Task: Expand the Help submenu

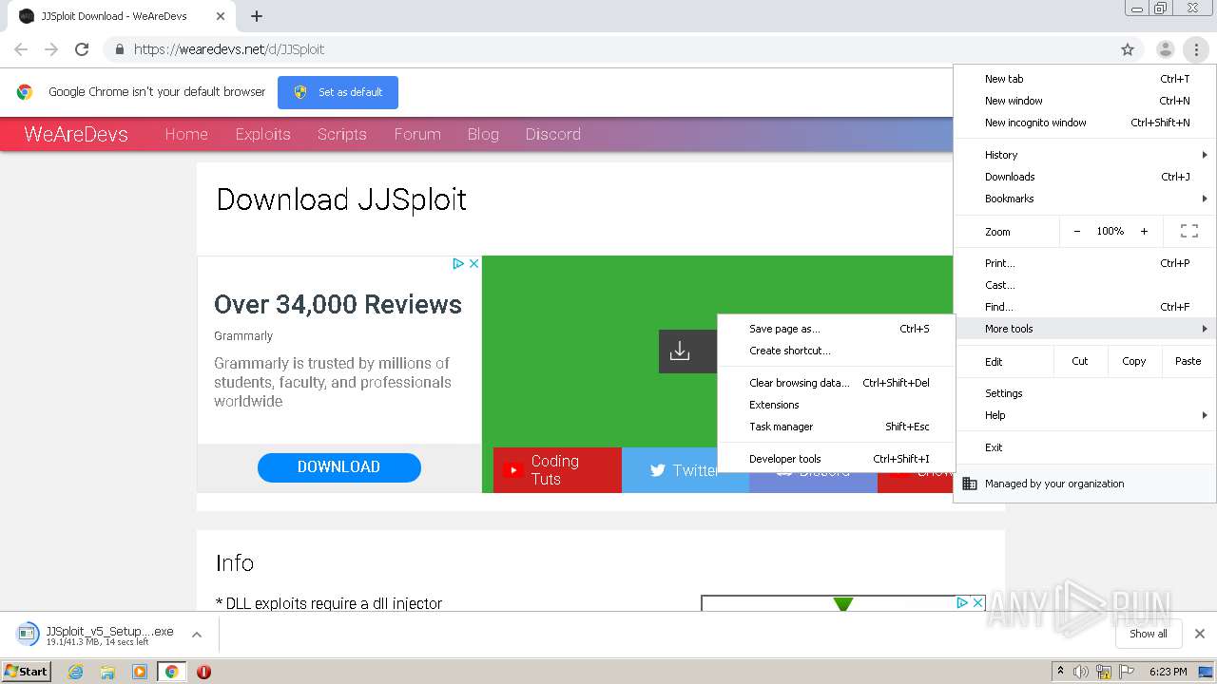Action: click(1085, 415)
